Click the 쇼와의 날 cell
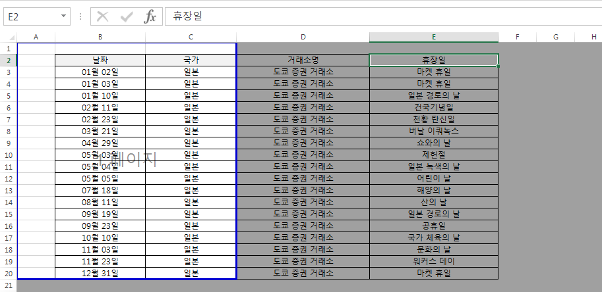Screen dimensions: 602x292 (434, 143)
